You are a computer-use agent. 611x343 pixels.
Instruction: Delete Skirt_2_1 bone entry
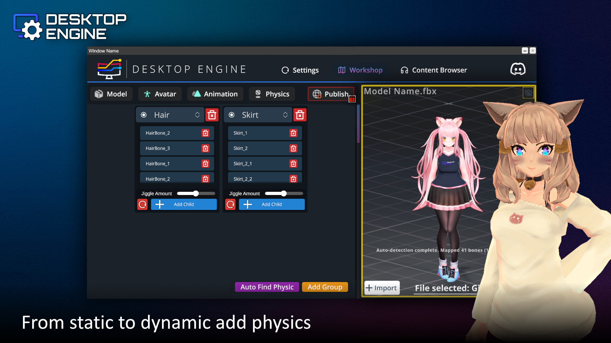(x=293, y=164)
